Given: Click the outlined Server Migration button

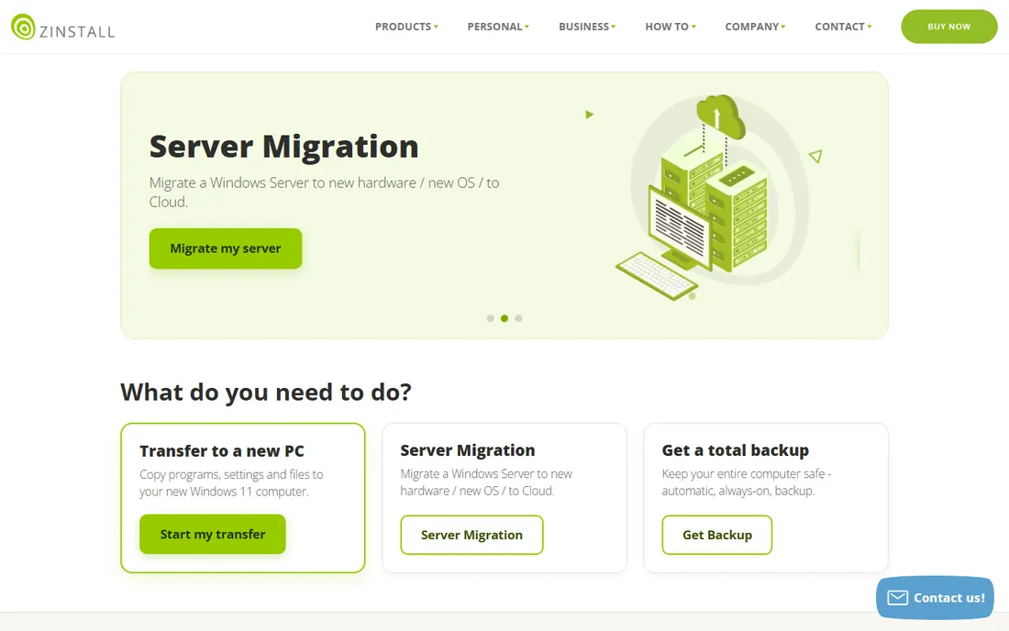Looking at the screenshot, I should [x=471, y=535].
